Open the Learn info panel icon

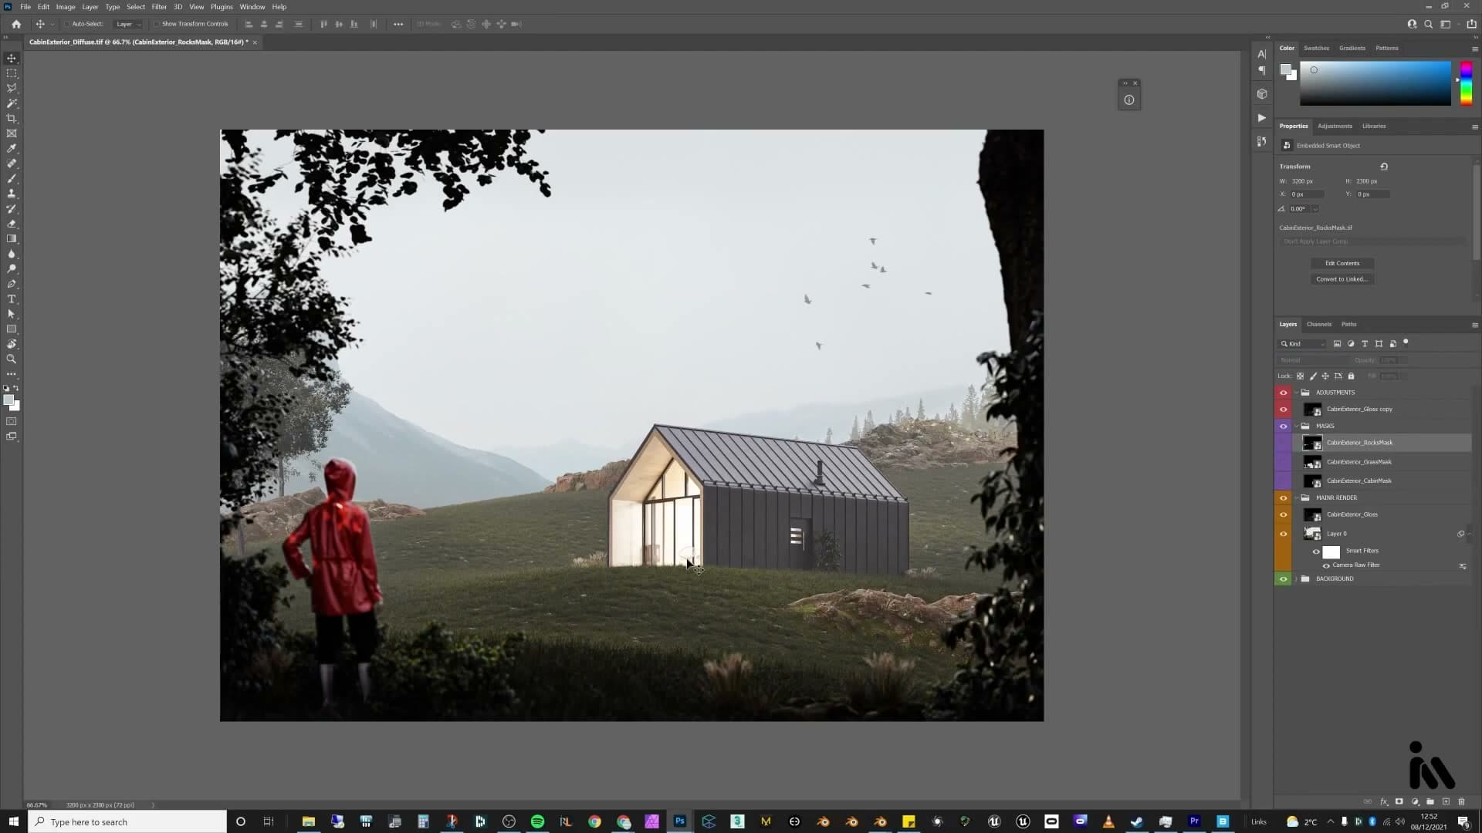[x=1128, y=99]
